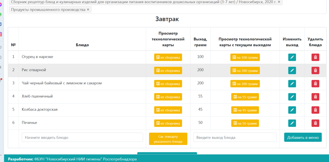View 'на 200 грамм' card for Рис отварной
This screenshot has width=329, height=162.
(245, 70)
